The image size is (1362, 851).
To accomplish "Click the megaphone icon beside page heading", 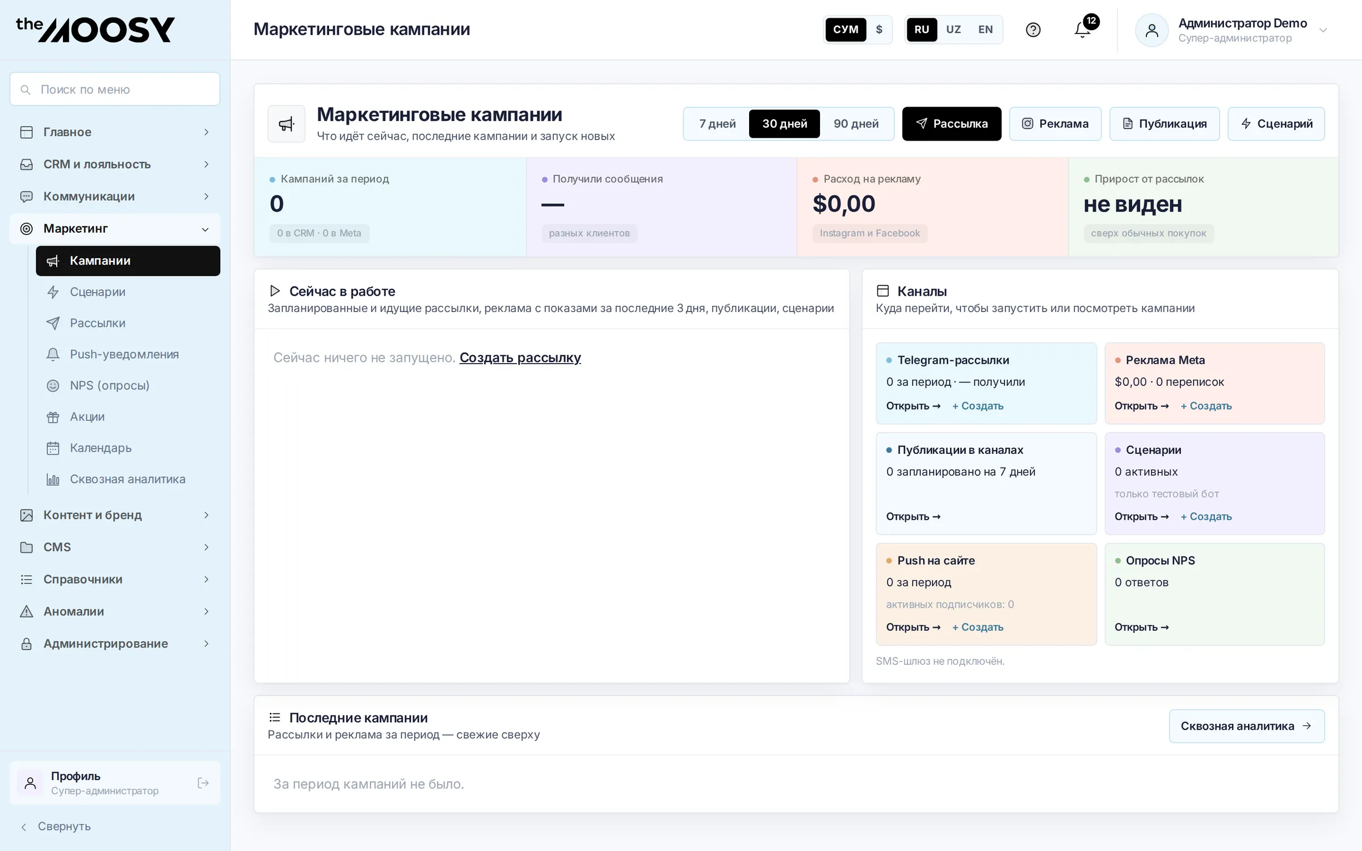I will tap(287, 124).
